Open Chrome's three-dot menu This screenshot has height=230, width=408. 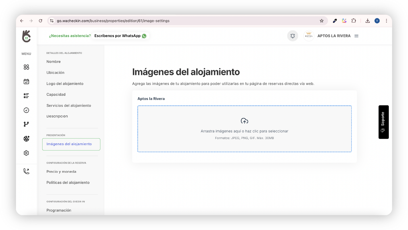[x=386, y=21]
